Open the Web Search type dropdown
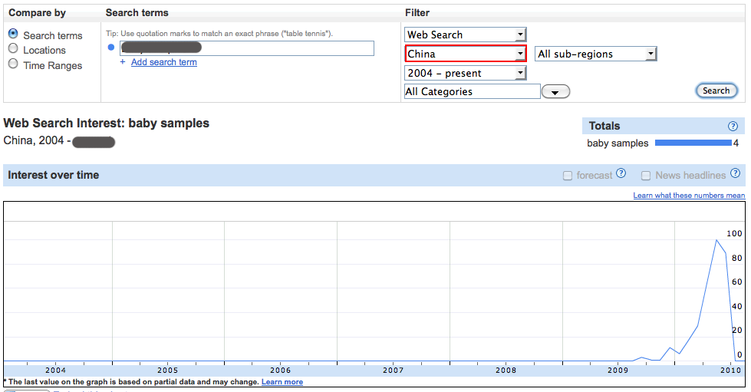751x392 pixels. coord(465,35)
